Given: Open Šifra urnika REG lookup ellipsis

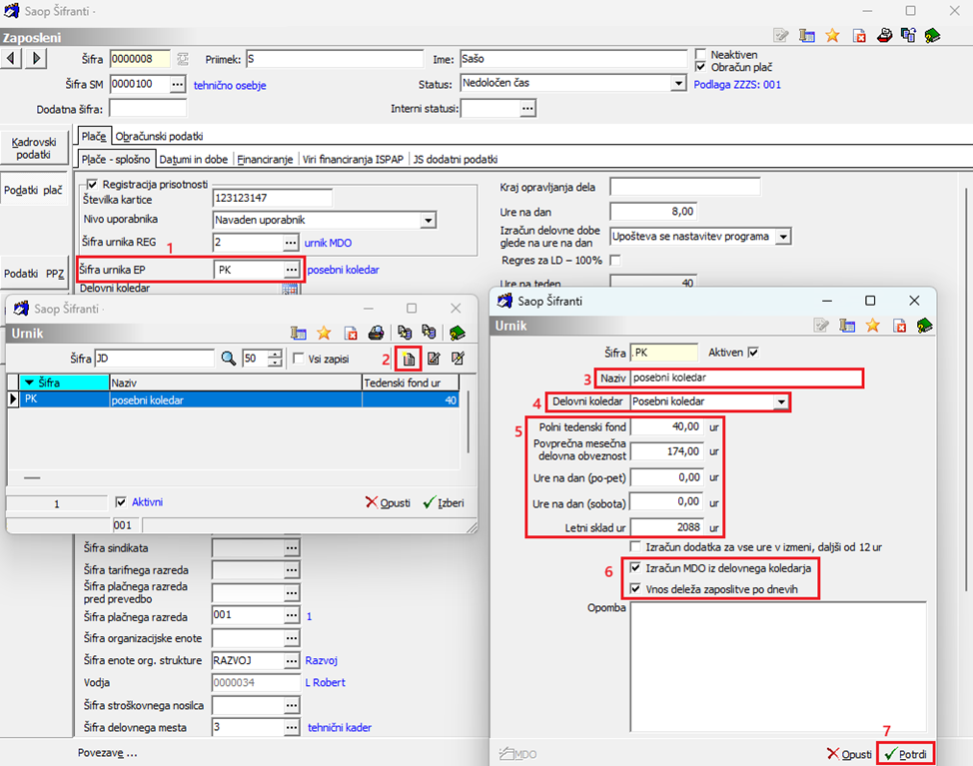Looking at the screenshot, I should pyautogui.click(x=291, y=243).
